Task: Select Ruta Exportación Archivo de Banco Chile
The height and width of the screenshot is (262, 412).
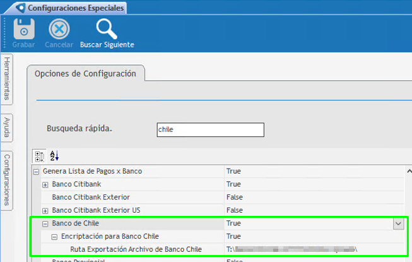Action: pos(136,249)
